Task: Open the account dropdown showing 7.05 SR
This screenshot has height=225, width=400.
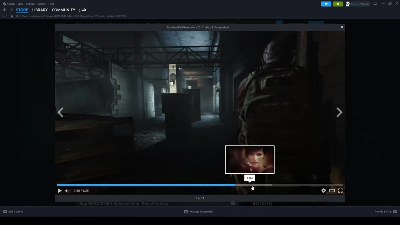Action: point(360,4)
